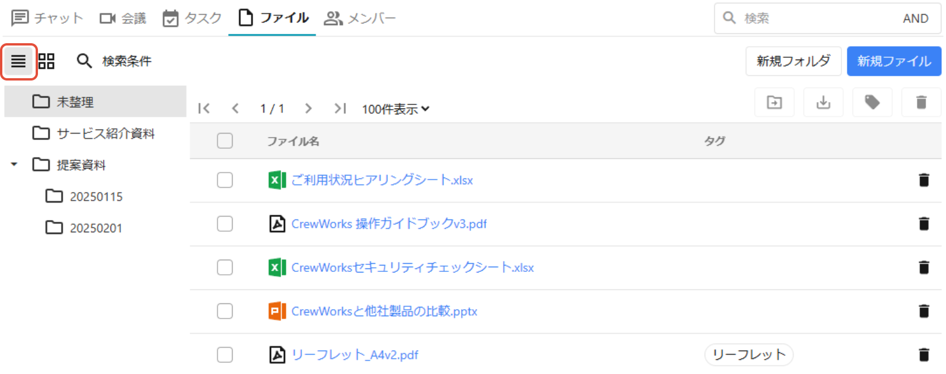
Task: Open the ファイル tab
Action: pyautogui.click(x=273, y=18)
